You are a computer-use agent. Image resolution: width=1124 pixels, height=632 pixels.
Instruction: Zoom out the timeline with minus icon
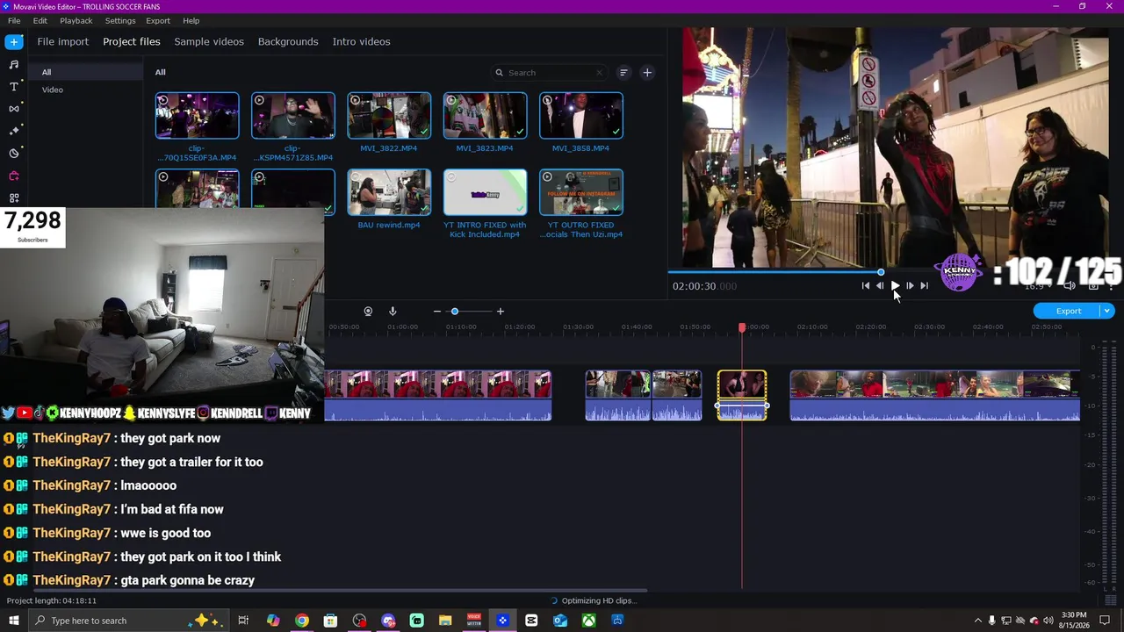point(436,312)
